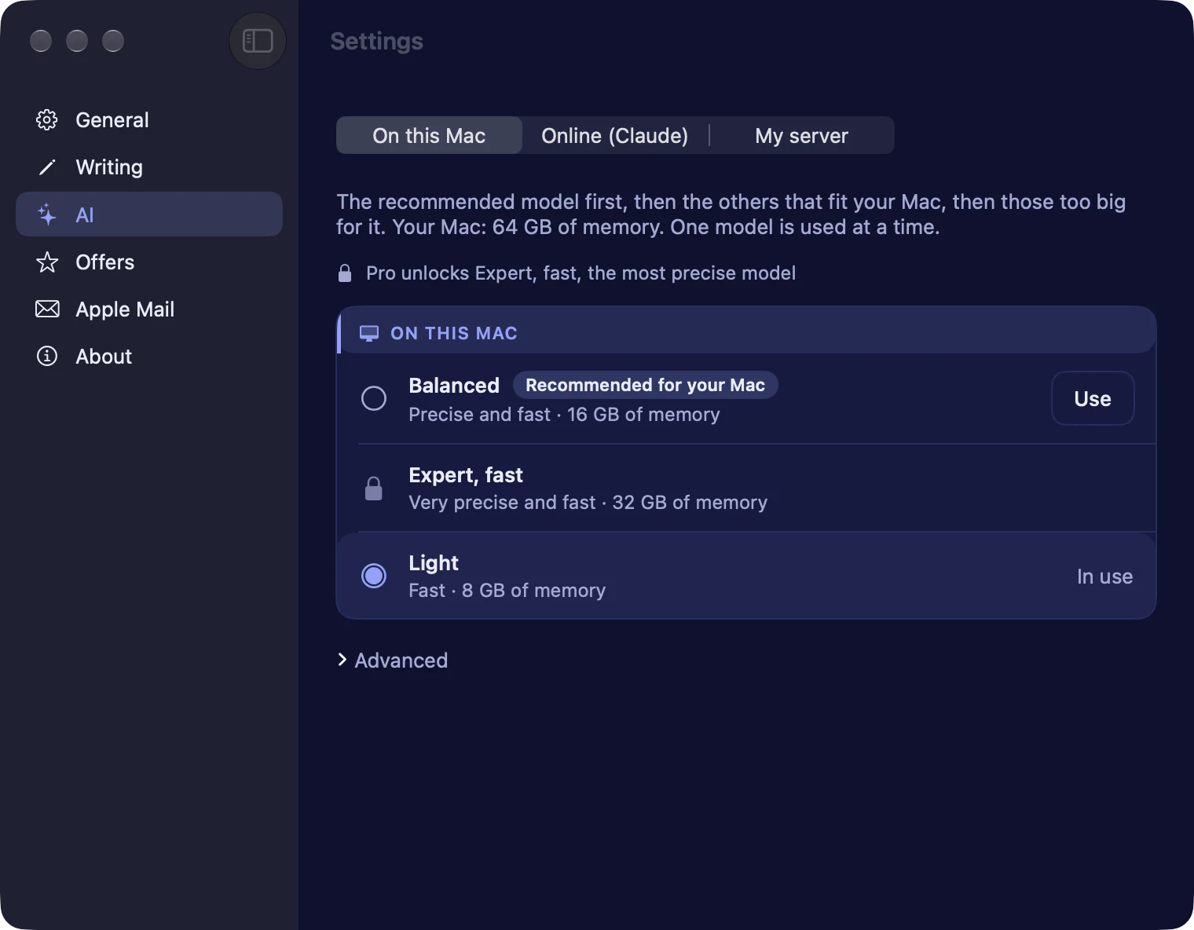This screenshot has width=1194, height=930.
Task: Toggle the sidebar visibility button
Action: coord(258,41)
